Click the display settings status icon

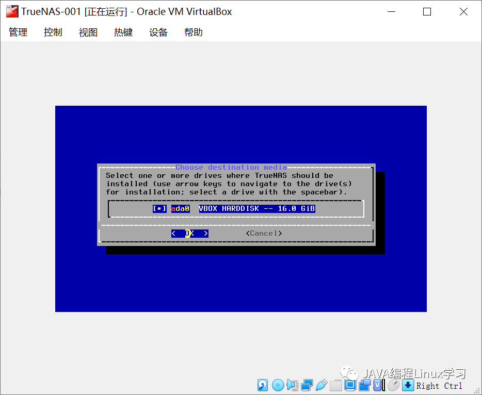[x=350, y=385]
